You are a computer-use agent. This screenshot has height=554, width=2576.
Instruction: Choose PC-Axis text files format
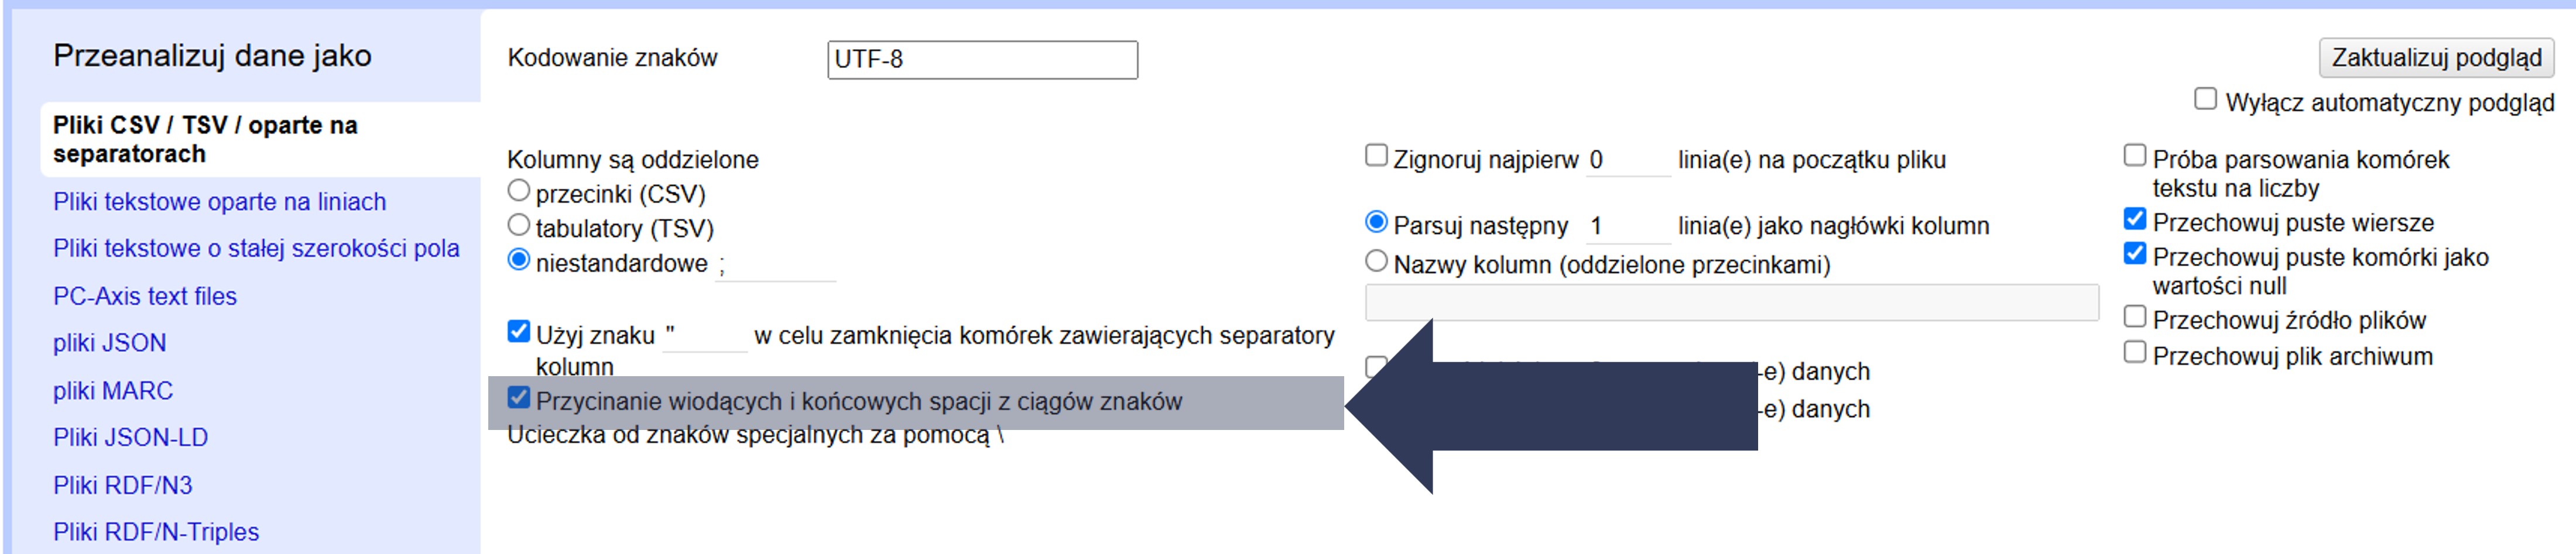pos(144,296)
